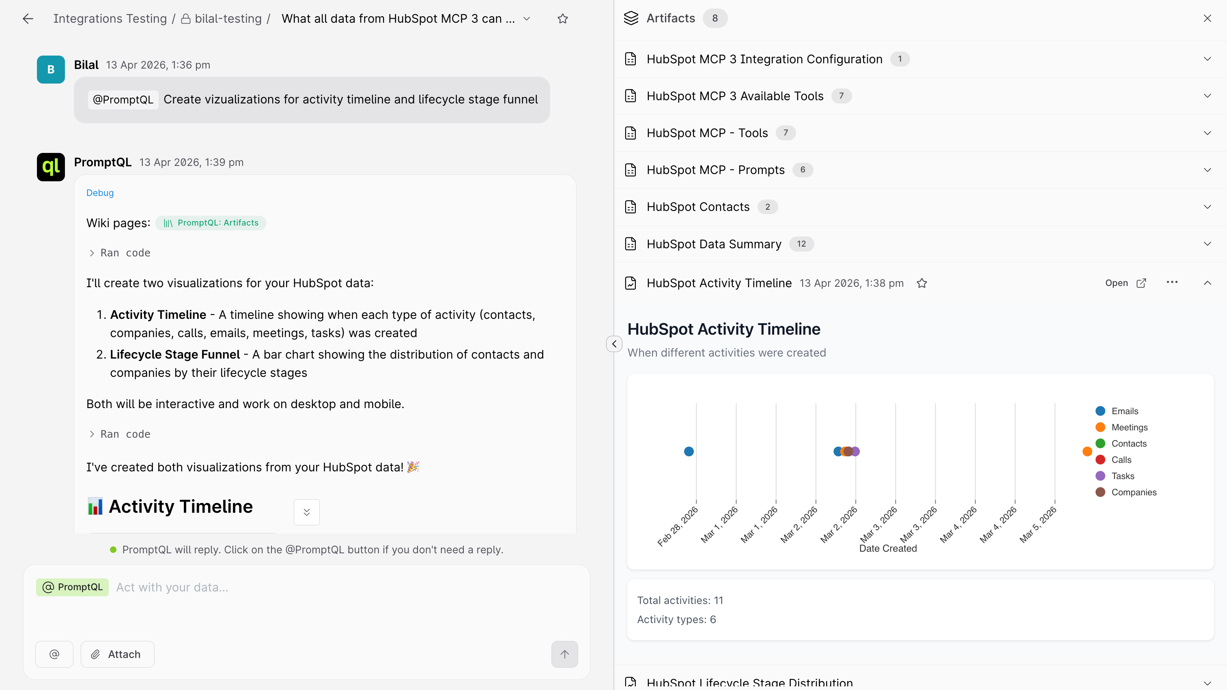1227x690 pixels.
Task: Expand the HubSpot Data Summary artifact
Action: tap(920, 244)
